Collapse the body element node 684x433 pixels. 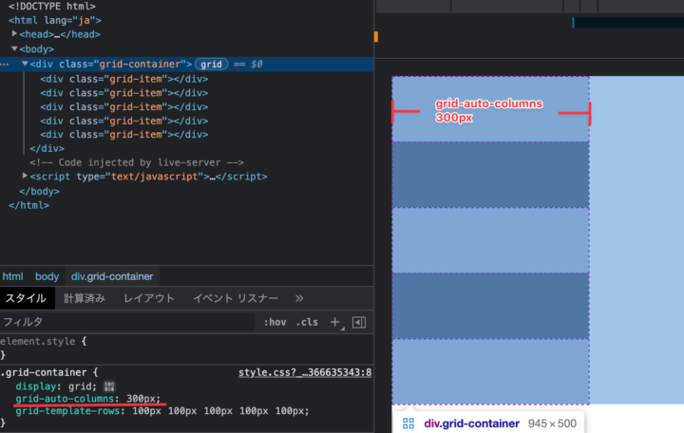(14, 48)
